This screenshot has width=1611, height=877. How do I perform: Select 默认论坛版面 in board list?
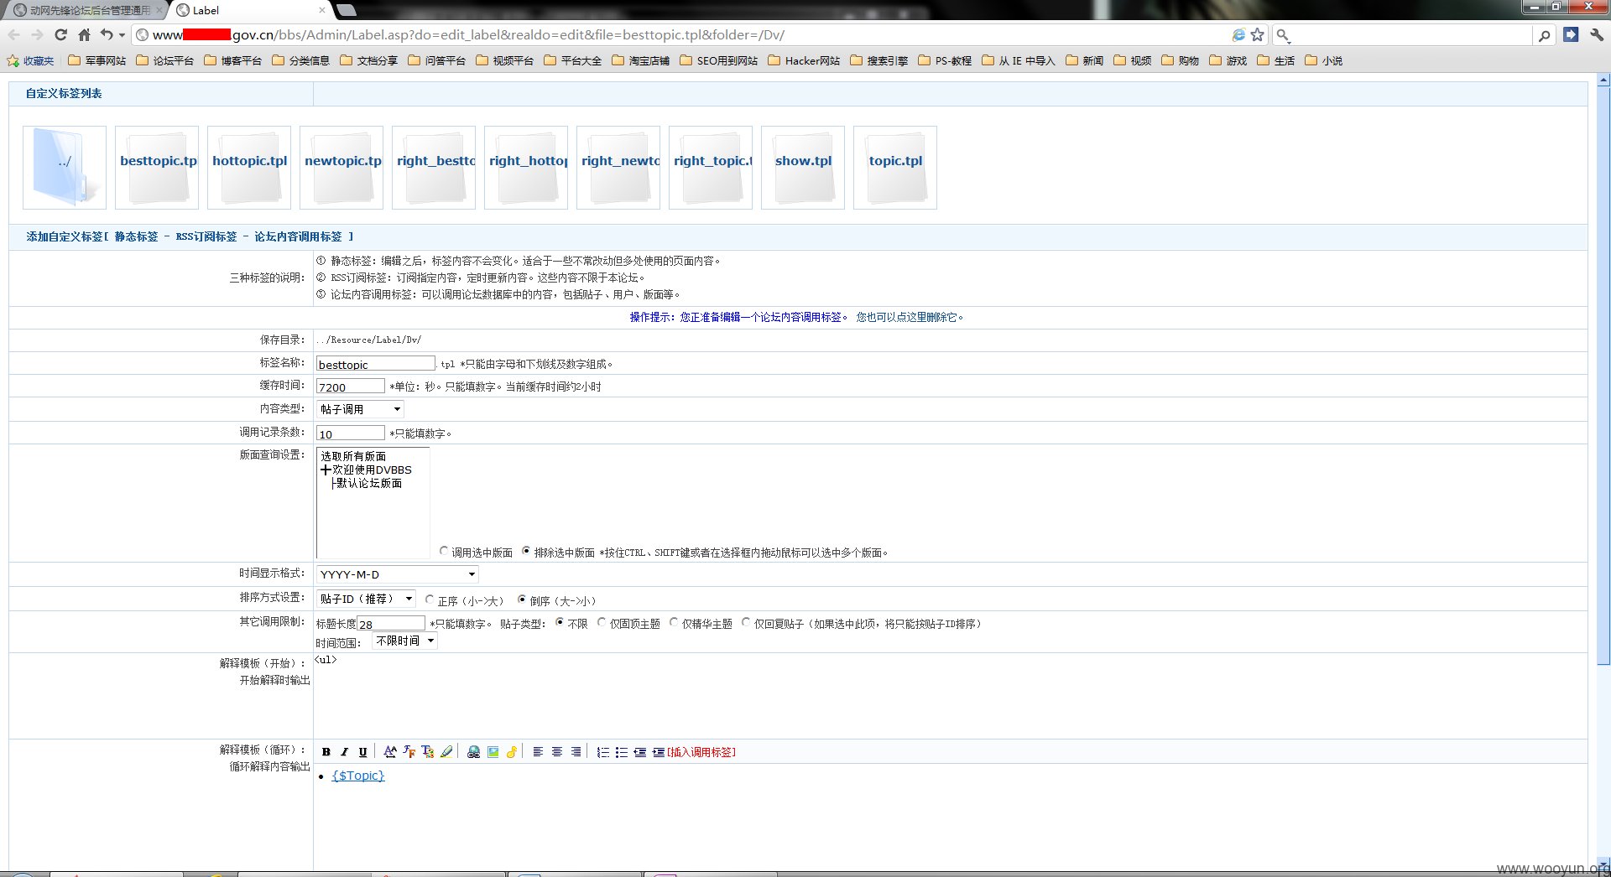pos(369,484)
